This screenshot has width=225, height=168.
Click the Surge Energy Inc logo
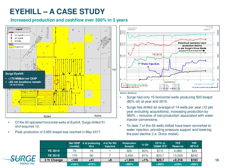point(19,160)
